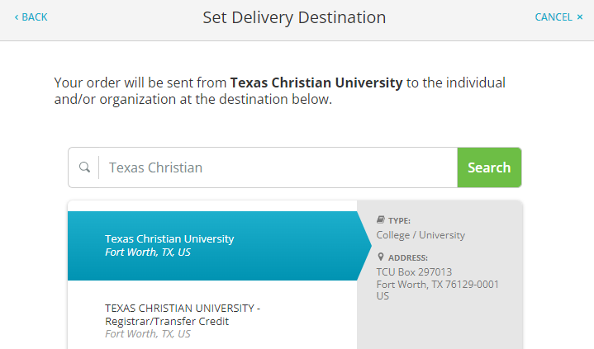Click the College / University type text
Viewport: 594px width, 349px height.
421,235
